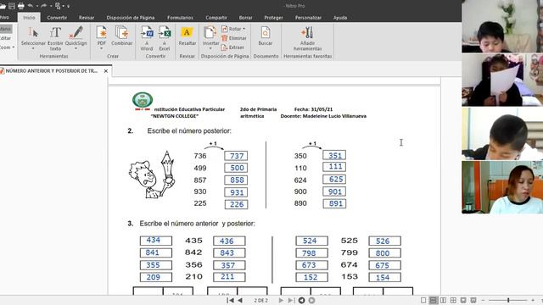Expand the Insertar dropdown arrow
The image size is (543, 305).
click(210, 49)
